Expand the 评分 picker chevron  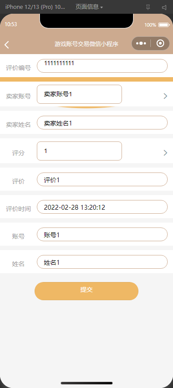coord(165,153)
